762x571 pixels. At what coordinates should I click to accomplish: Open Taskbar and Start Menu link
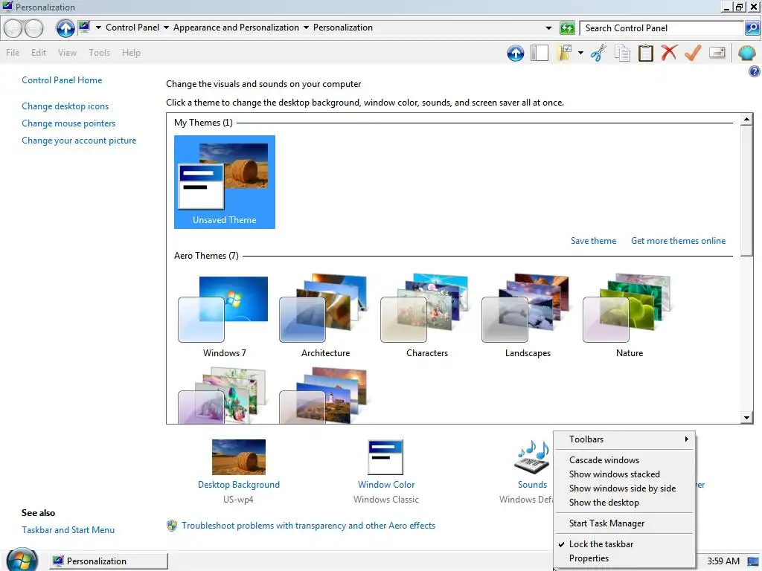pos(68,529)
